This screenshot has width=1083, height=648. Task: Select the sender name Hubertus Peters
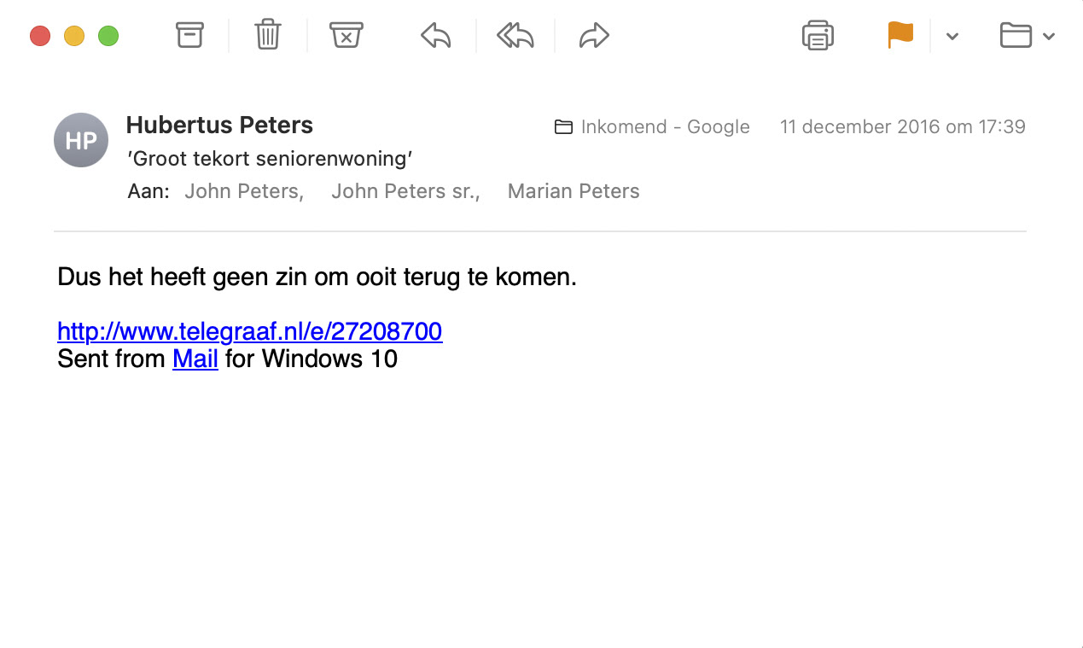(219, 126)
